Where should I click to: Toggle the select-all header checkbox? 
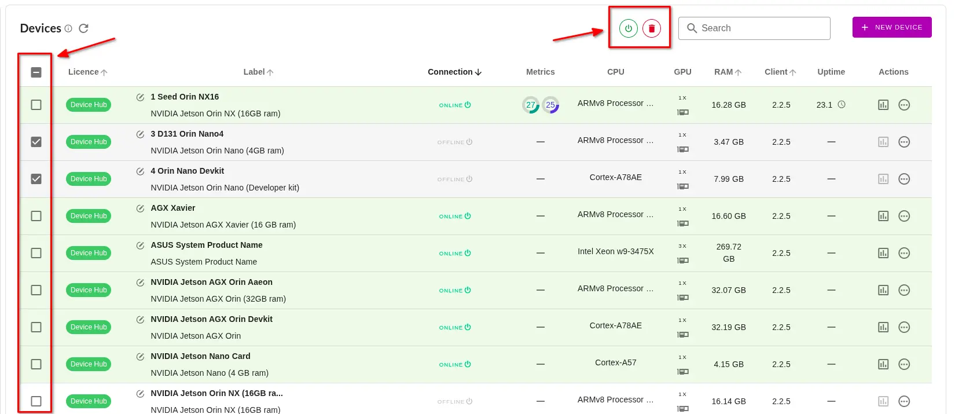coord(36,72)
